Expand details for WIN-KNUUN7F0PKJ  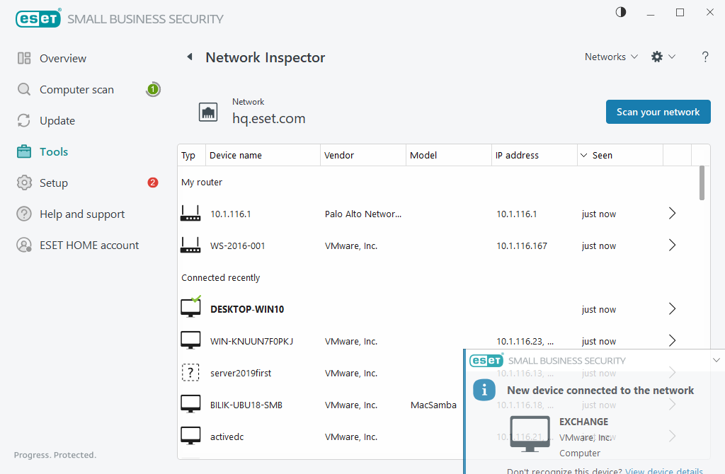coord(673,341)
